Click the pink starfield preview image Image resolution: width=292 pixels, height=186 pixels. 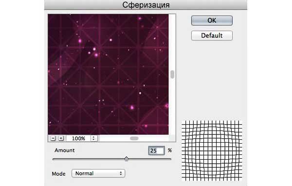[108, 74]
